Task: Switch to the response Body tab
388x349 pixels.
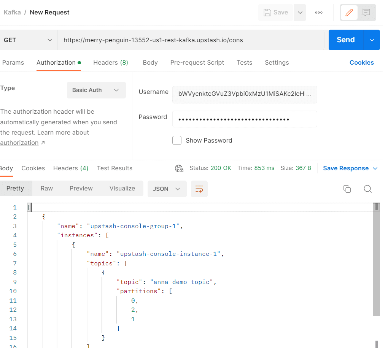Action: click(x=6, y=168)
